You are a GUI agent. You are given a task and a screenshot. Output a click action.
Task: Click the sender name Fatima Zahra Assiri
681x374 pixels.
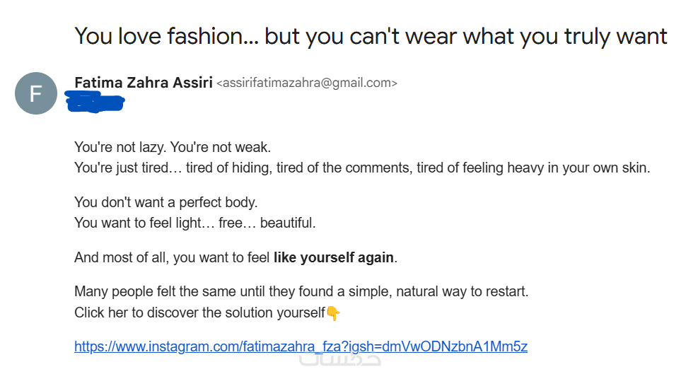[x=143, y=83]
